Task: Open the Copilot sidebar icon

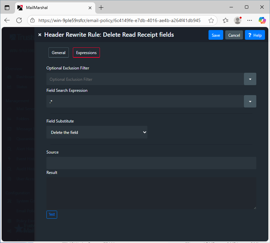Action: [x=262, y=20]
